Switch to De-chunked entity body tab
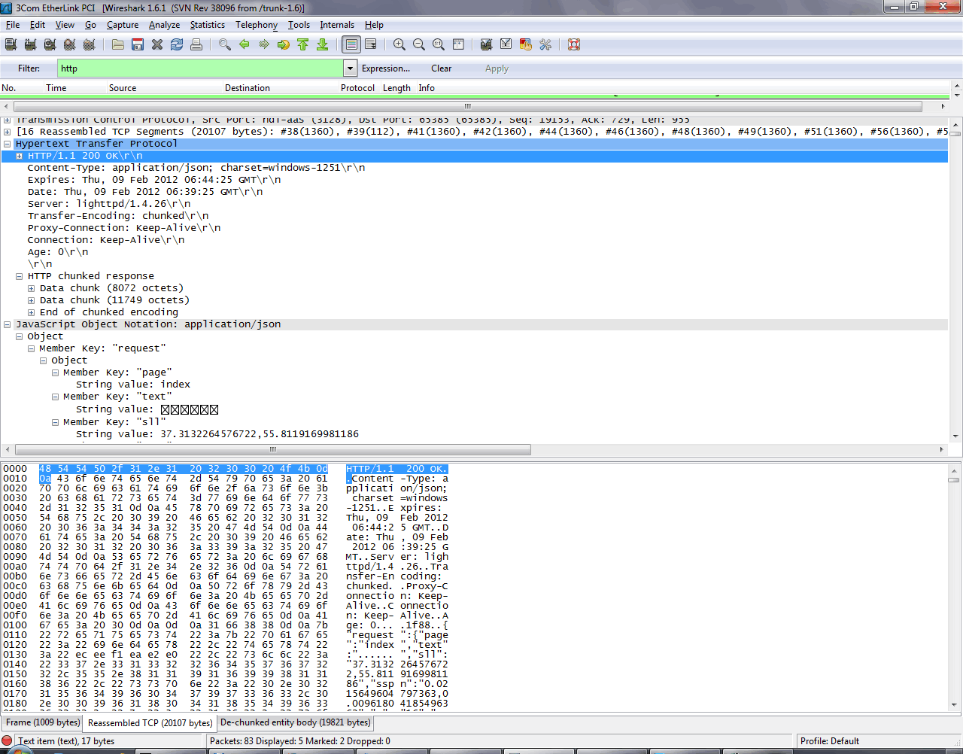This screenshot has height=754, width=963. pyautogui.click(x=295, y=722)
